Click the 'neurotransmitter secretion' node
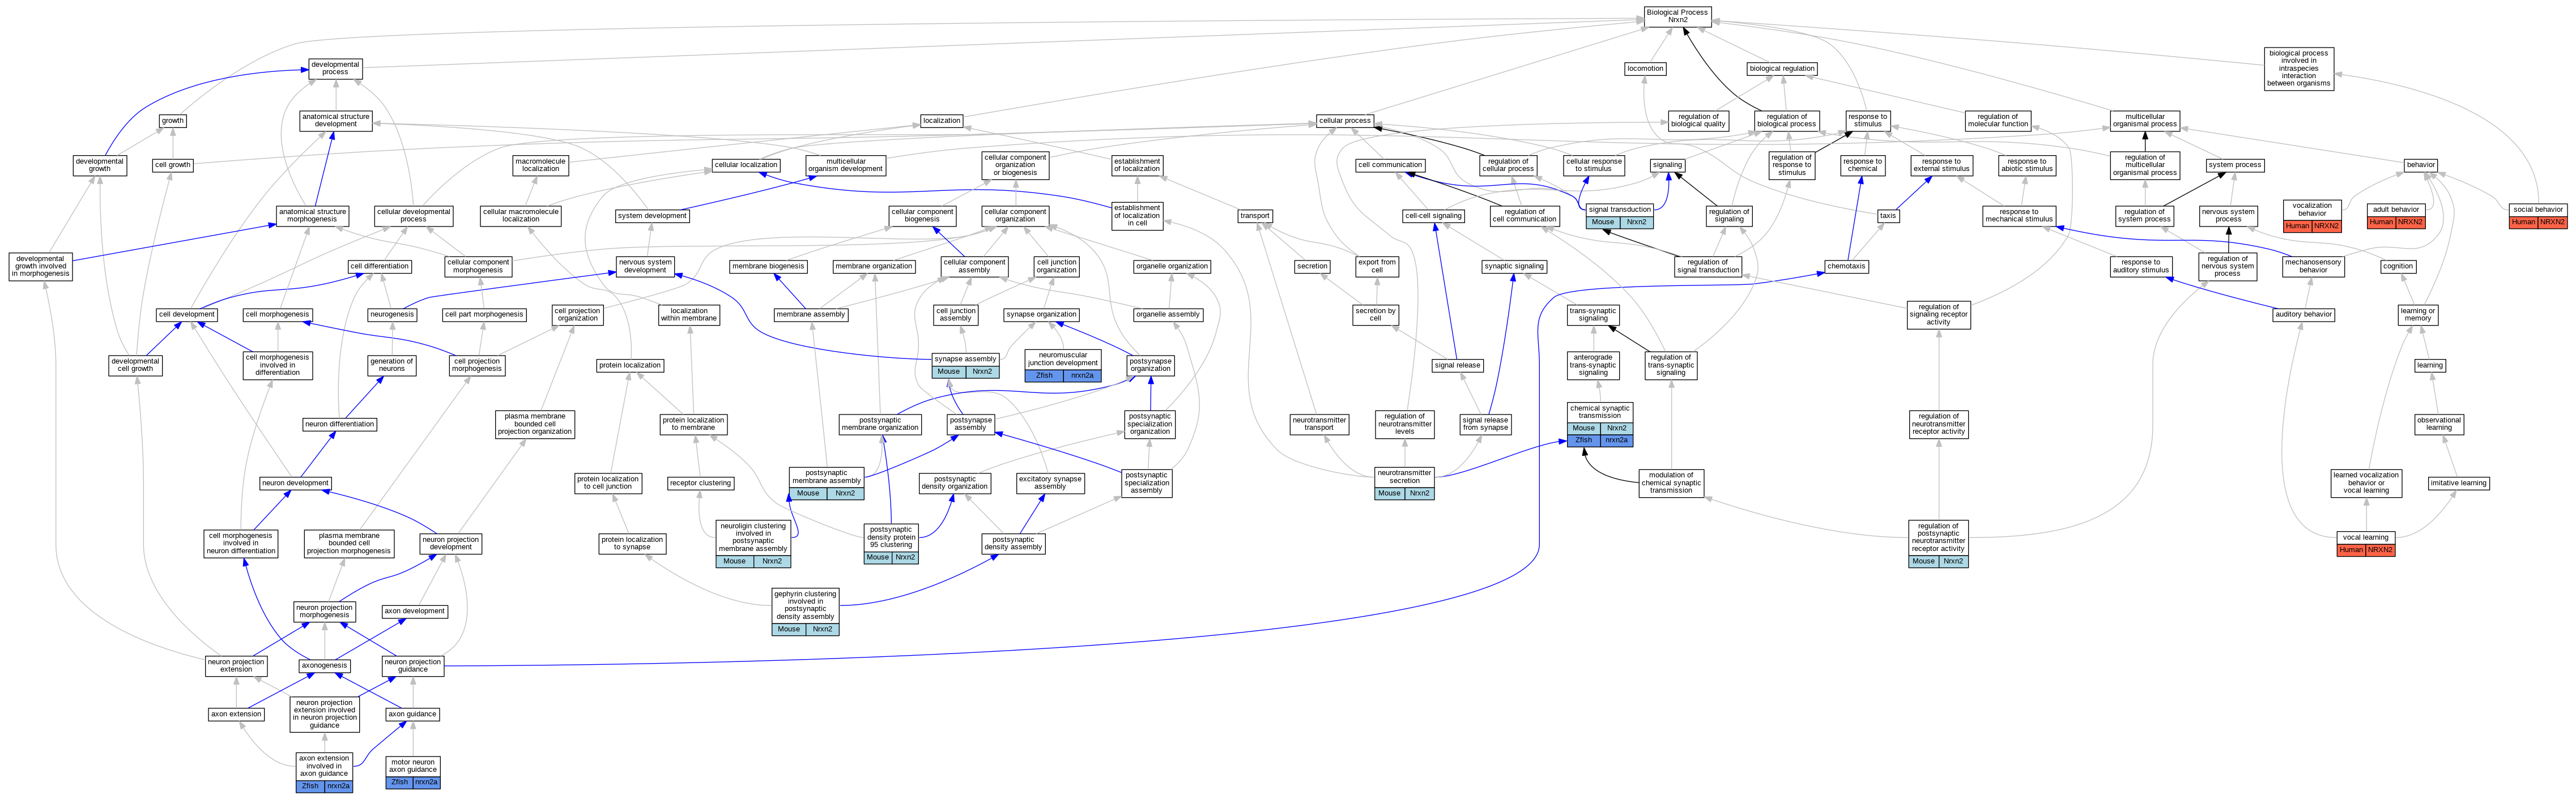2576x799 pixels. tap(1404, 483)
